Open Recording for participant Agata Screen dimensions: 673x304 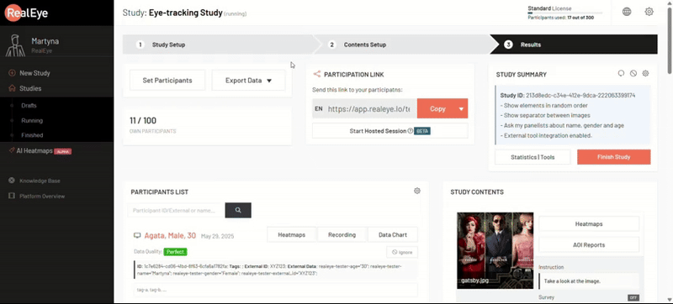(342, 234)
